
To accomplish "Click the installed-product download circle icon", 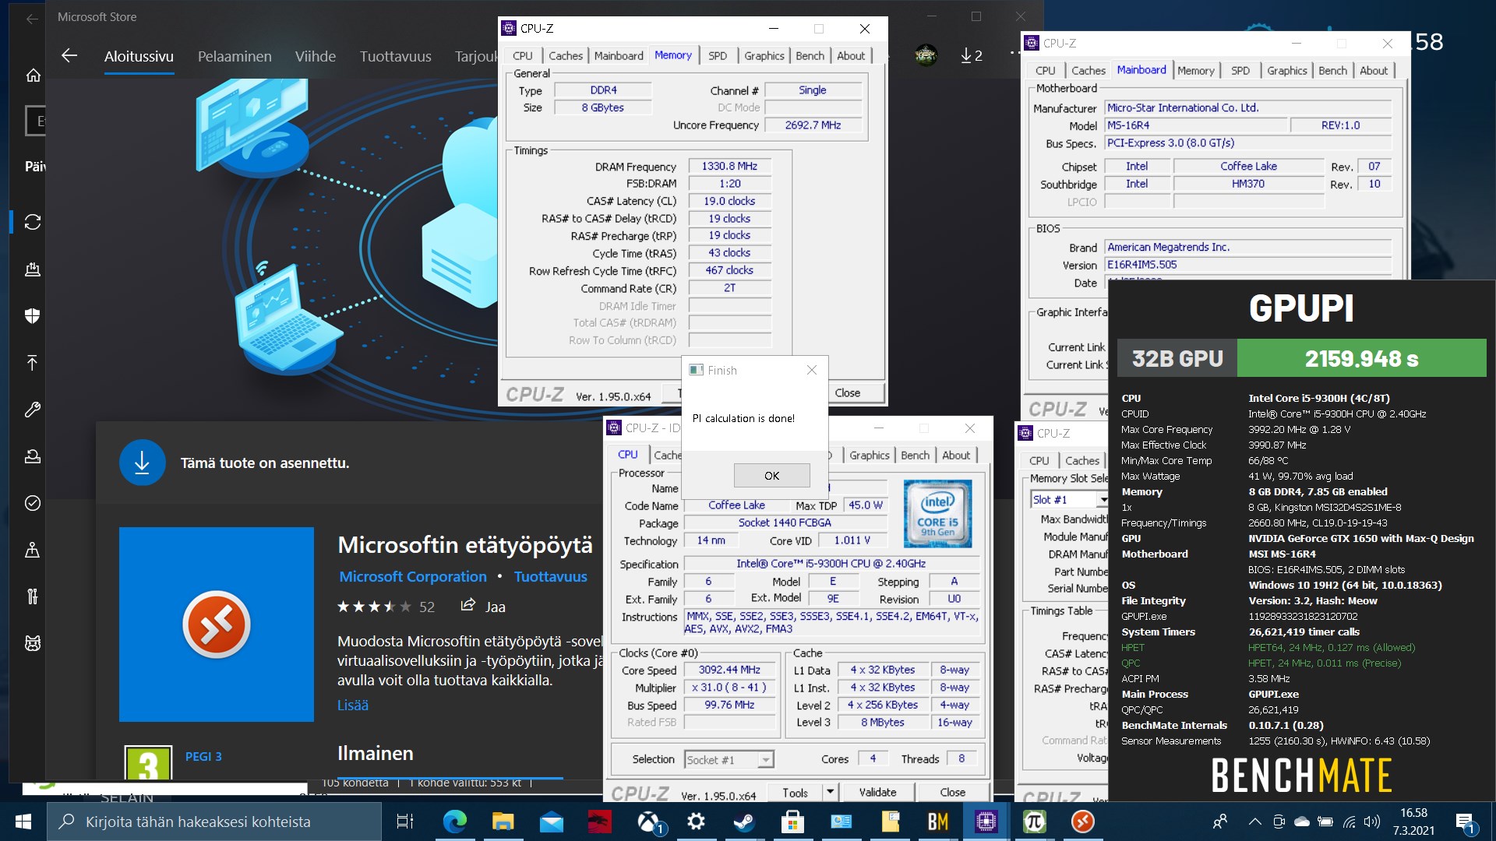I will click(x=142, y=463).
